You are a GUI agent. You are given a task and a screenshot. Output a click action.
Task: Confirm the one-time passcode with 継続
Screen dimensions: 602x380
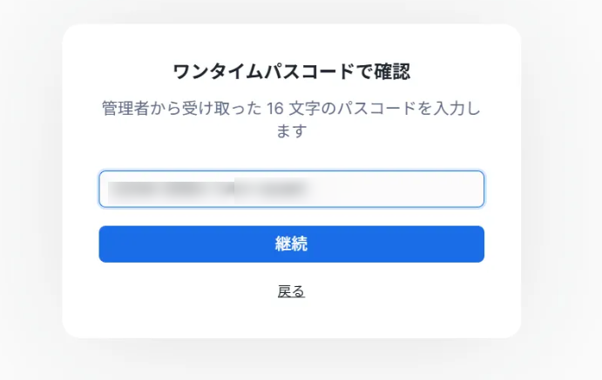pyautogui.click(x=291, y=244)
